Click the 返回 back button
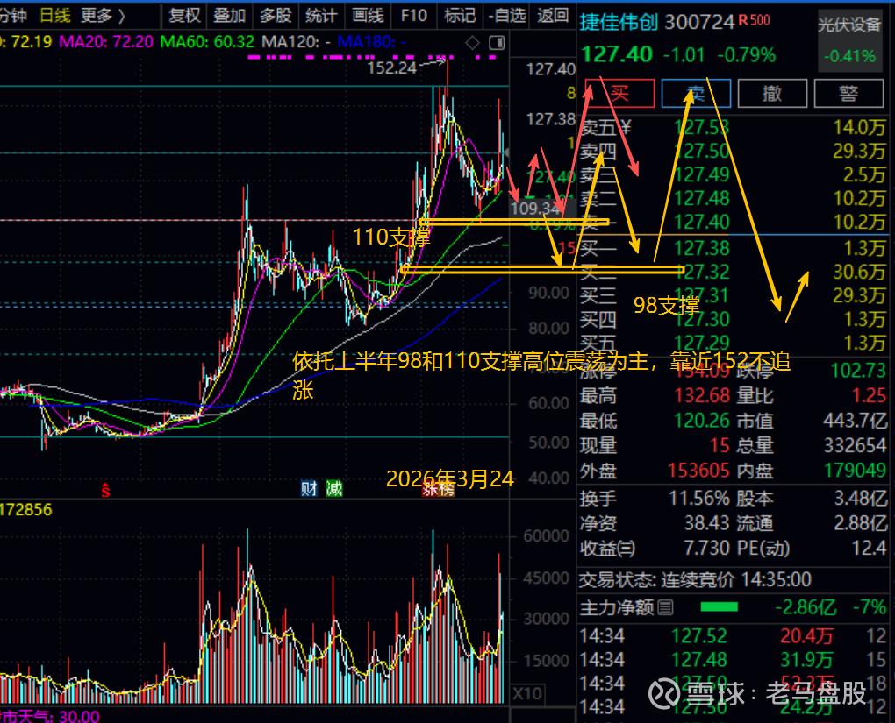The image size is (895, 723). click(x=553, y=15)
